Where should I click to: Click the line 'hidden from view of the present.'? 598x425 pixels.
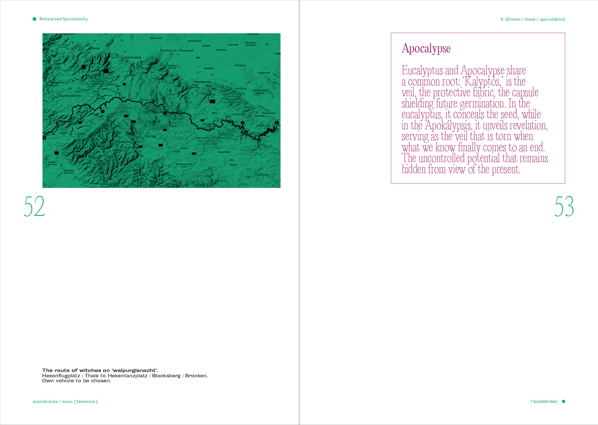[461, 169]
